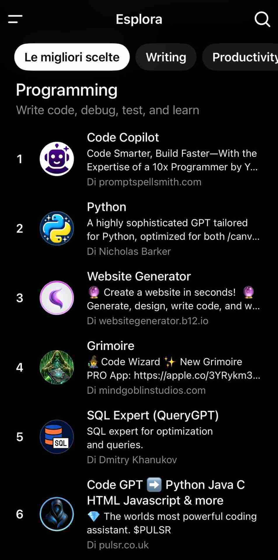Tap the Python logo icon
Viewport: 278px width, 560px height.
point(57,228)
